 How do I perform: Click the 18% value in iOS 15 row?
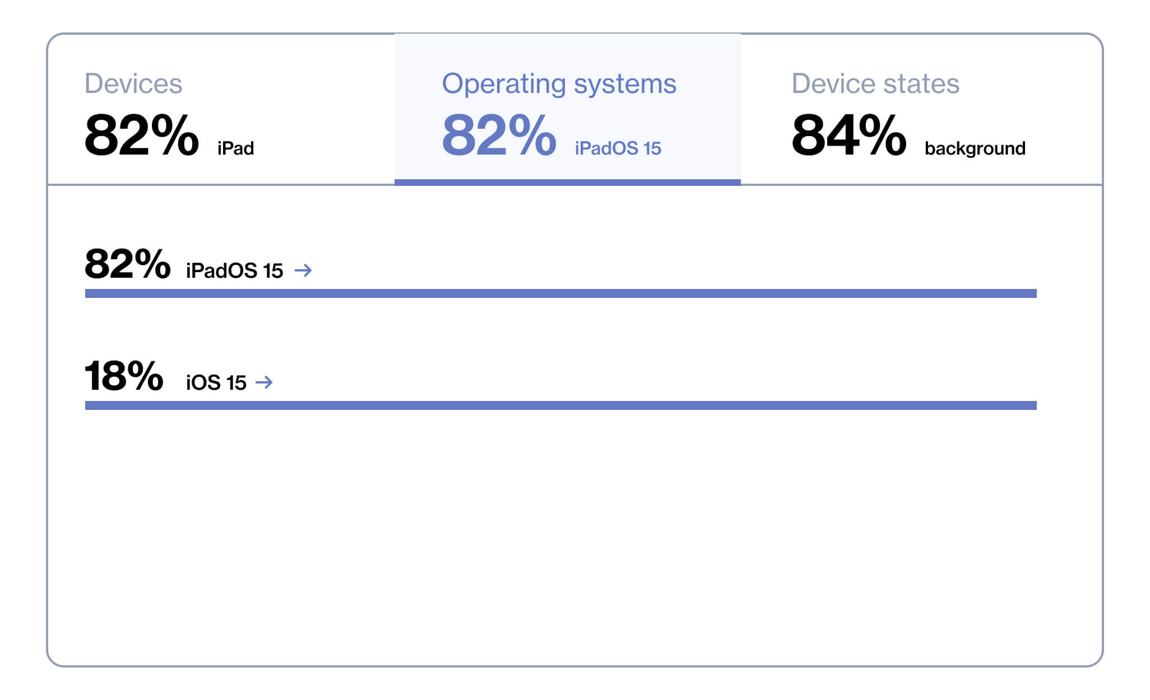(124, 376)
